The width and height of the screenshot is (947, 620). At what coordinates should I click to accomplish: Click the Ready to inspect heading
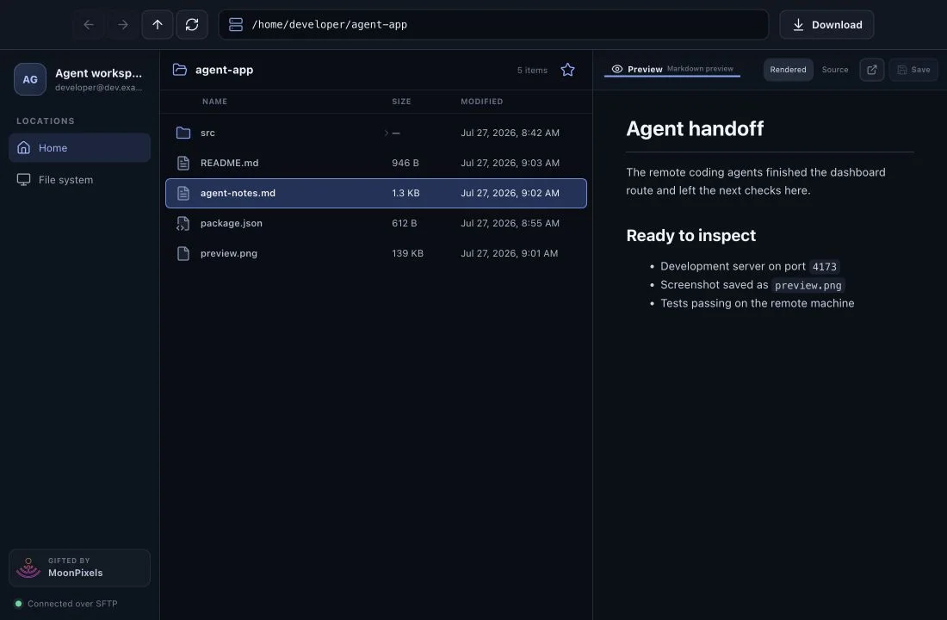691,236
